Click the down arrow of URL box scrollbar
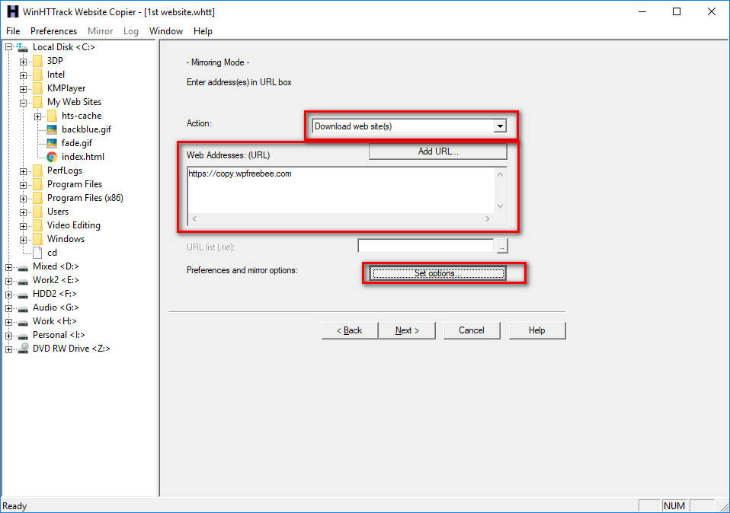Image resolution: width=730 pixels, height=513 pixels. tap(500, 206)
